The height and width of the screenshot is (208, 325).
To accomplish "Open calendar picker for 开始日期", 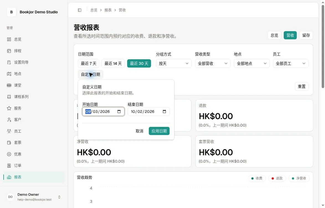I will click(x=119, y=112).
